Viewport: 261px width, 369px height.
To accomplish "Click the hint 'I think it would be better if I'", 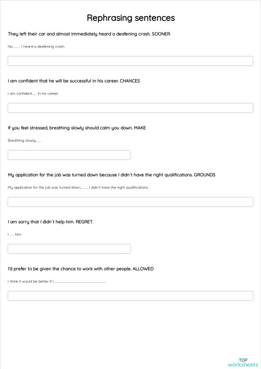I will [x=57, y=281].
